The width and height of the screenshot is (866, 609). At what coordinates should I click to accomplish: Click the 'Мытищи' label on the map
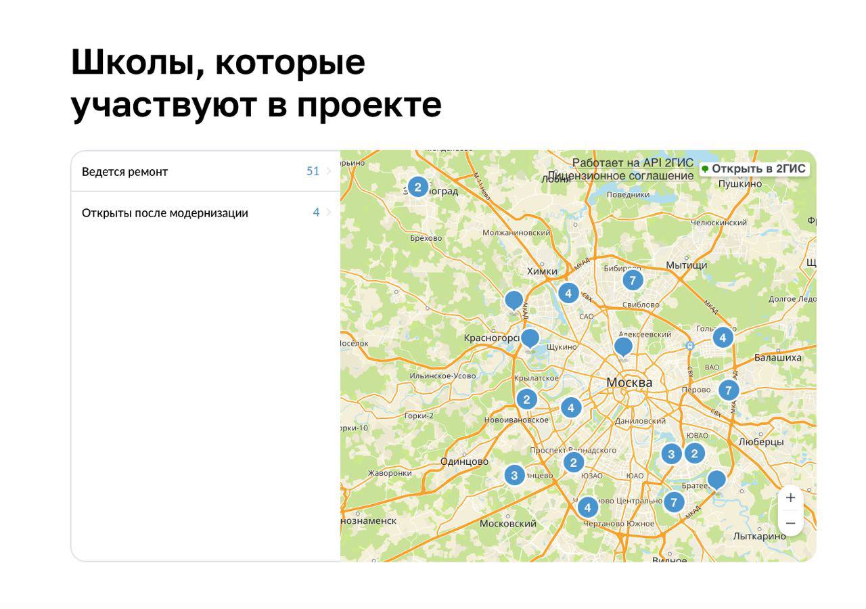pyautogui.click(x=686, y=265)
